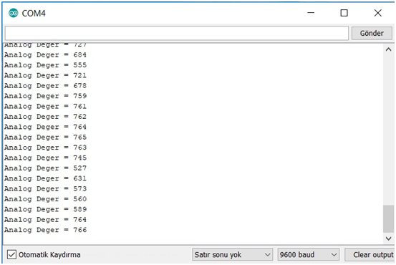Maximize the COM4 window
Viewport: 396px width, 265px height.
(x=344, y=13)
